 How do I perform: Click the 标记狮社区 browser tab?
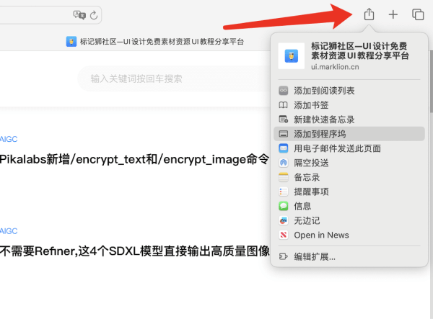click(x=155, y=42)
